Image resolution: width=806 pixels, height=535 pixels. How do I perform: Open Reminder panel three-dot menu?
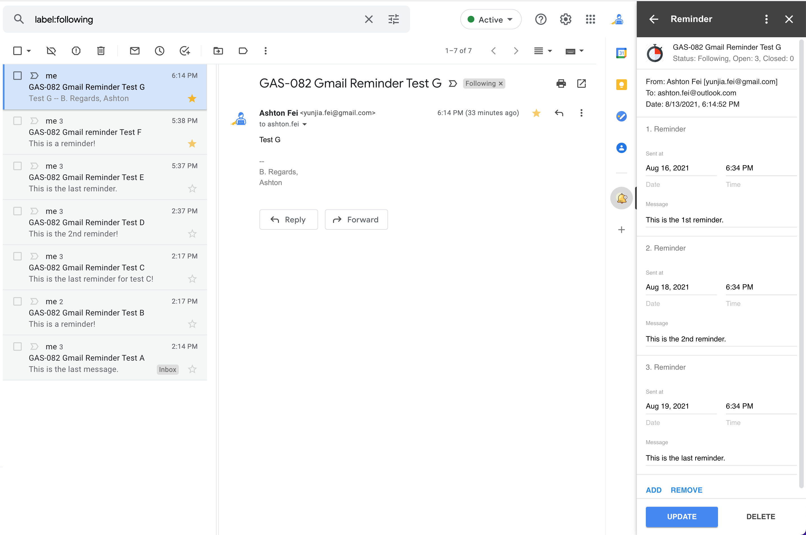click(766, 19)
